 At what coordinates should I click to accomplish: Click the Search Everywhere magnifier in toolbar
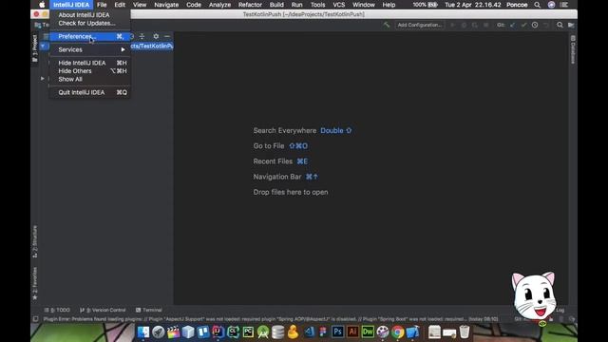(560, 25)
